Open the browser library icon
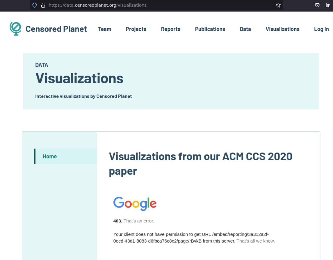 click(x=328, y=5)
